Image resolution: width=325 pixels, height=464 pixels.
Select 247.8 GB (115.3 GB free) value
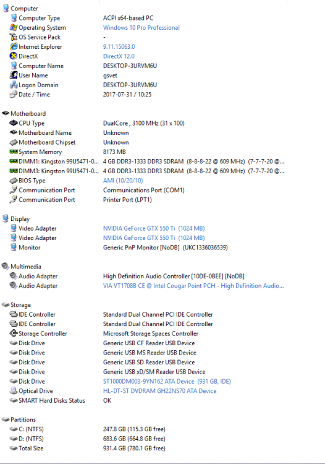click(x=134, y=429)
